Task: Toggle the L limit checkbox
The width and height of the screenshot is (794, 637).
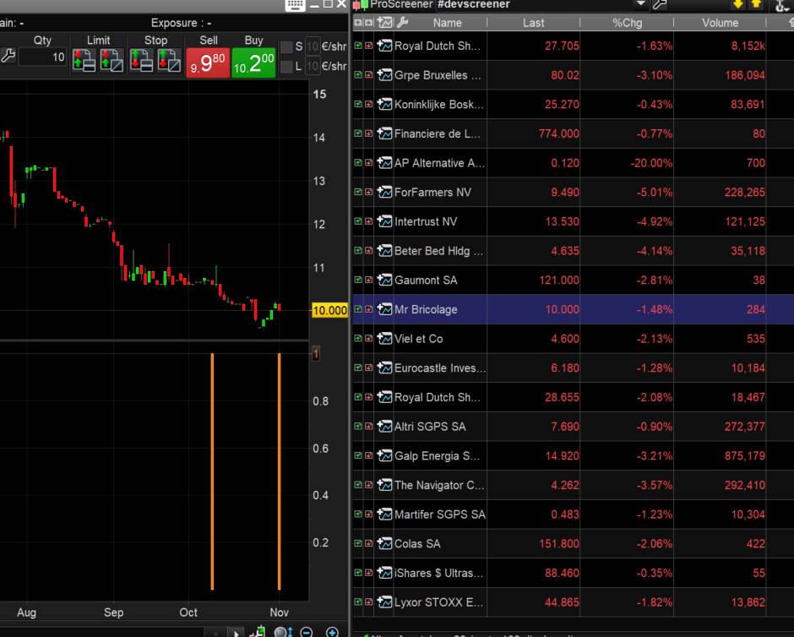Action: (x=286, y=67)
